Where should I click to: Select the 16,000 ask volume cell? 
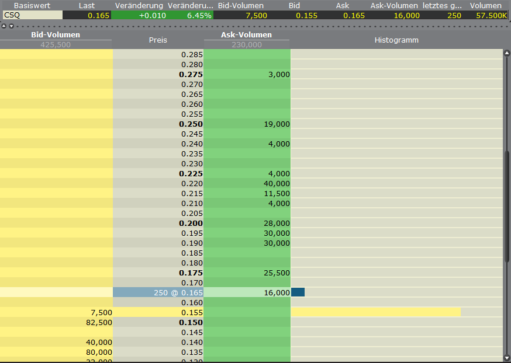point(247,292)
